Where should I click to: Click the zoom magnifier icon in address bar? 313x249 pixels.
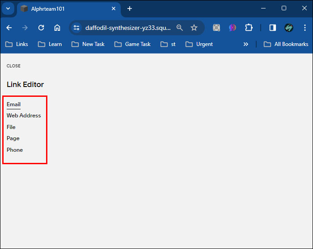coord(179,28)
